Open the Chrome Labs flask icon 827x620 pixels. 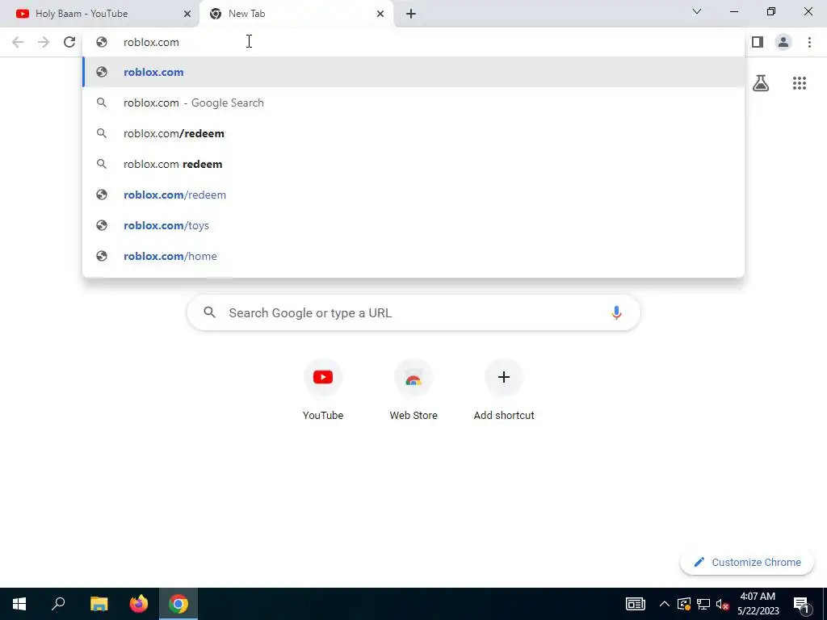pyautogui.click(x=761, y=83)
